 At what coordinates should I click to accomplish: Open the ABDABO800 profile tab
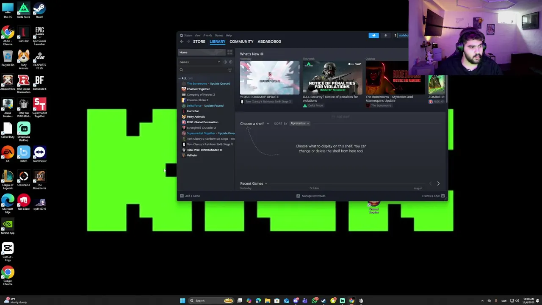coord(269,42)
